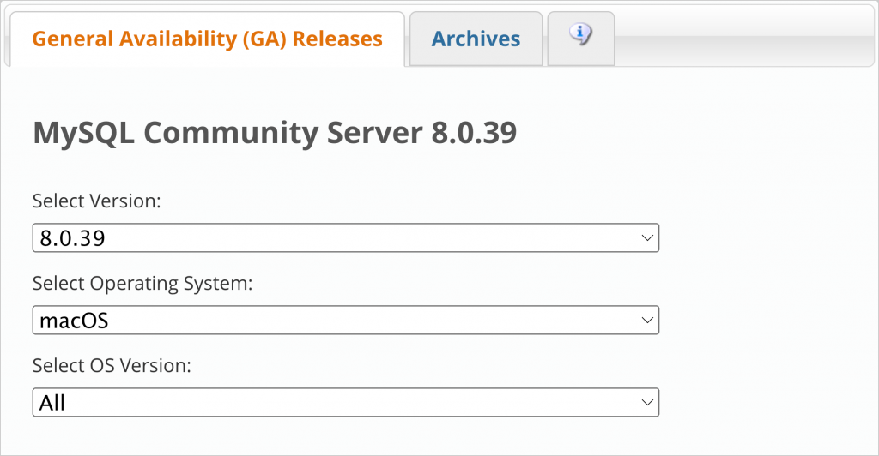Open the Select OS Version dropdown showing All

346,402
